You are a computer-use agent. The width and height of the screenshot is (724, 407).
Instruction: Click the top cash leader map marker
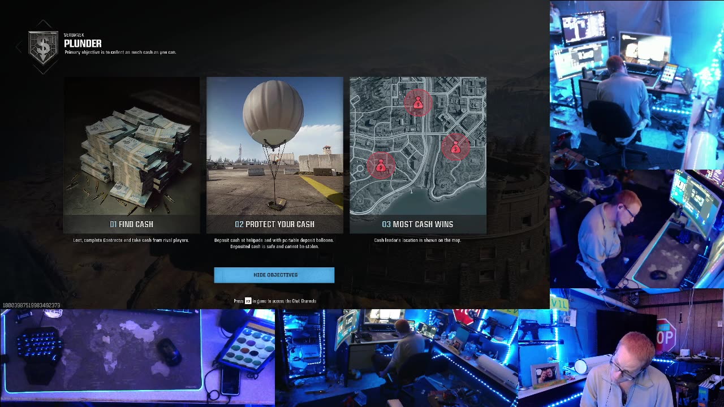[418, 103]
